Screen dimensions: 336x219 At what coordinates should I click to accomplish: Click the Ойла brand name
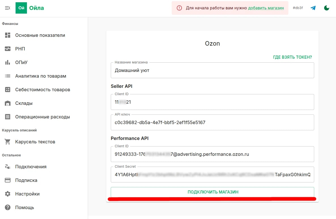(x=37, y=8)
